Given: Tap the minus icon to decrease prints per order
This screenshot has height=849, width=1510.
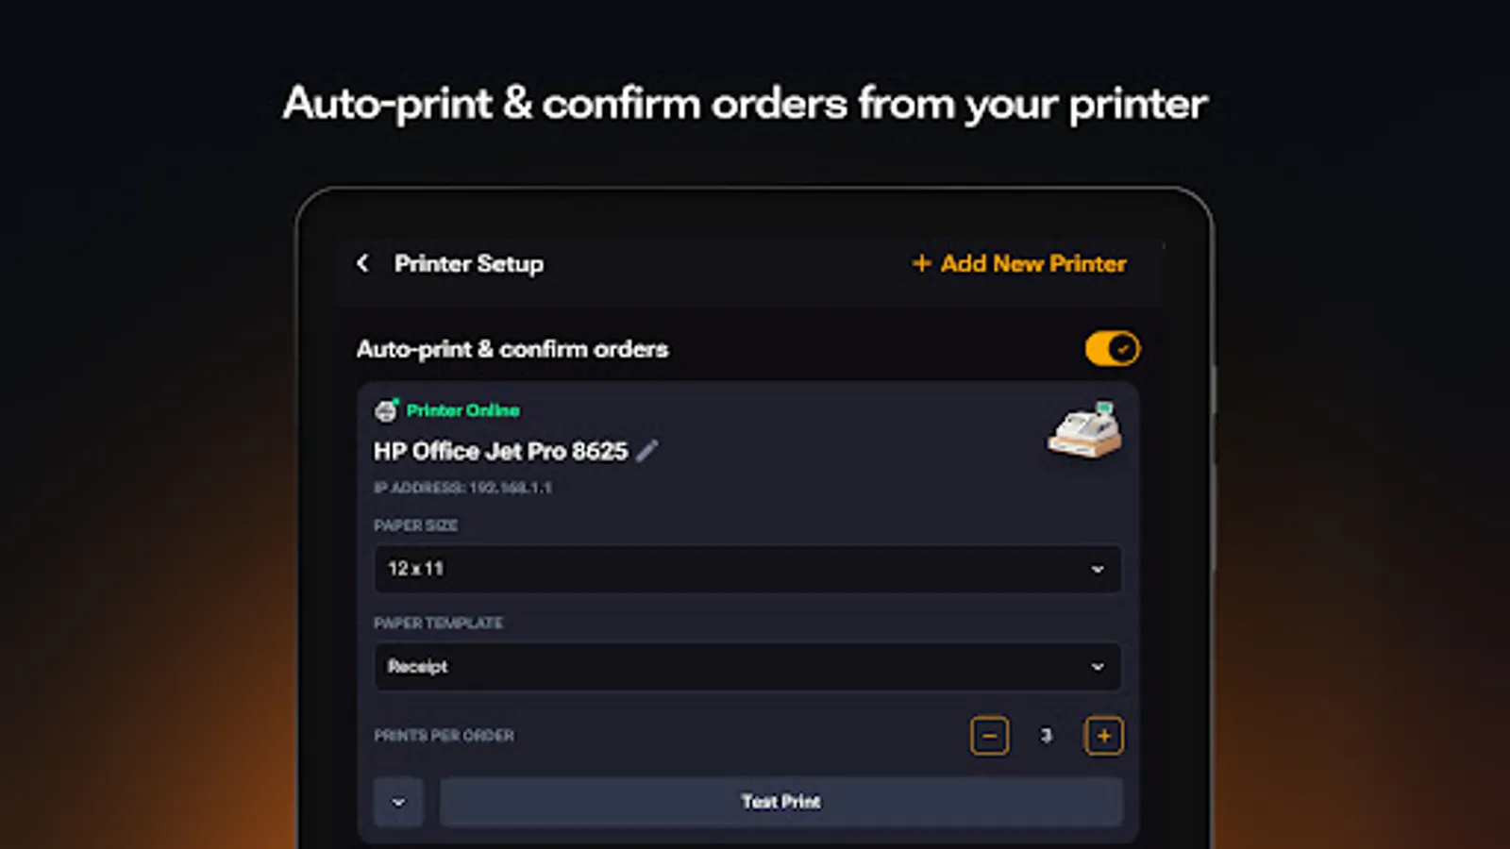Looking at the screenshot, I should coord(989,735).
